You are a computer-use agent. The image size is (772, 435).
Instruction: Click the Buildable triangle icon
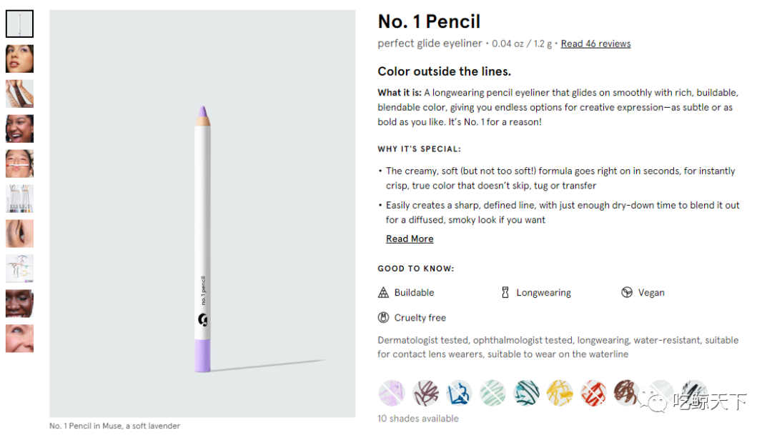[x=383, y=293]
